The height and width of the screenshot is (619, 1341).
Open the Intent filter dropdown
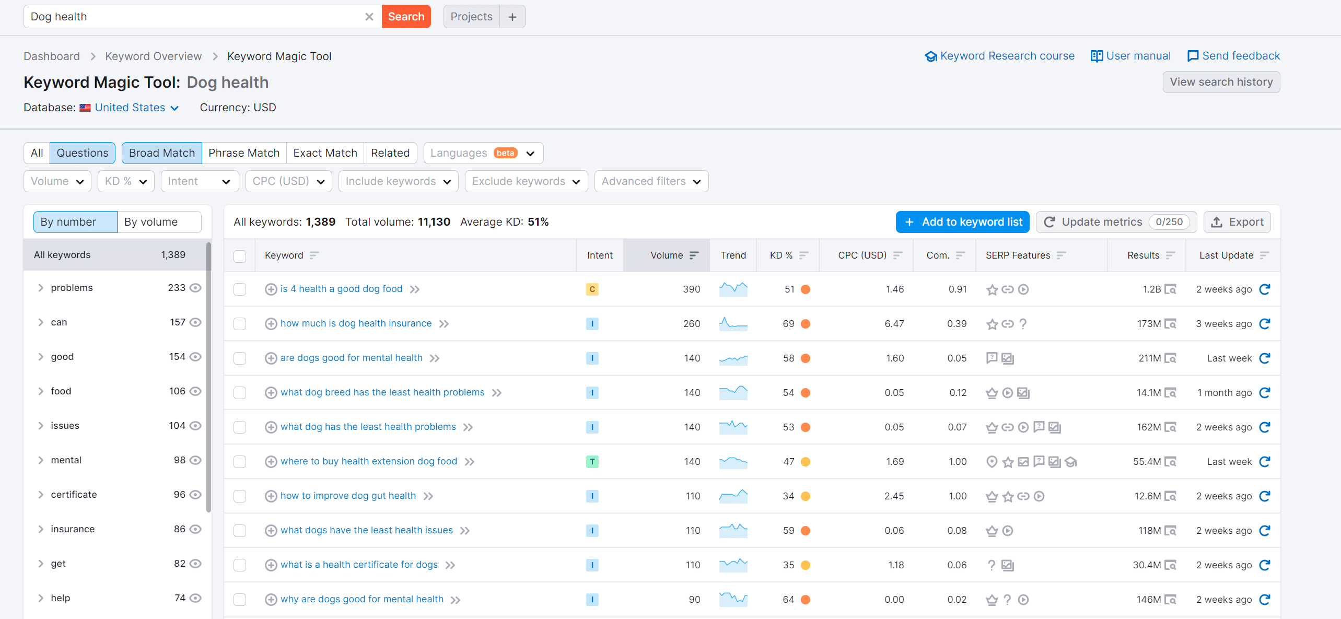(x=200, y=181)
